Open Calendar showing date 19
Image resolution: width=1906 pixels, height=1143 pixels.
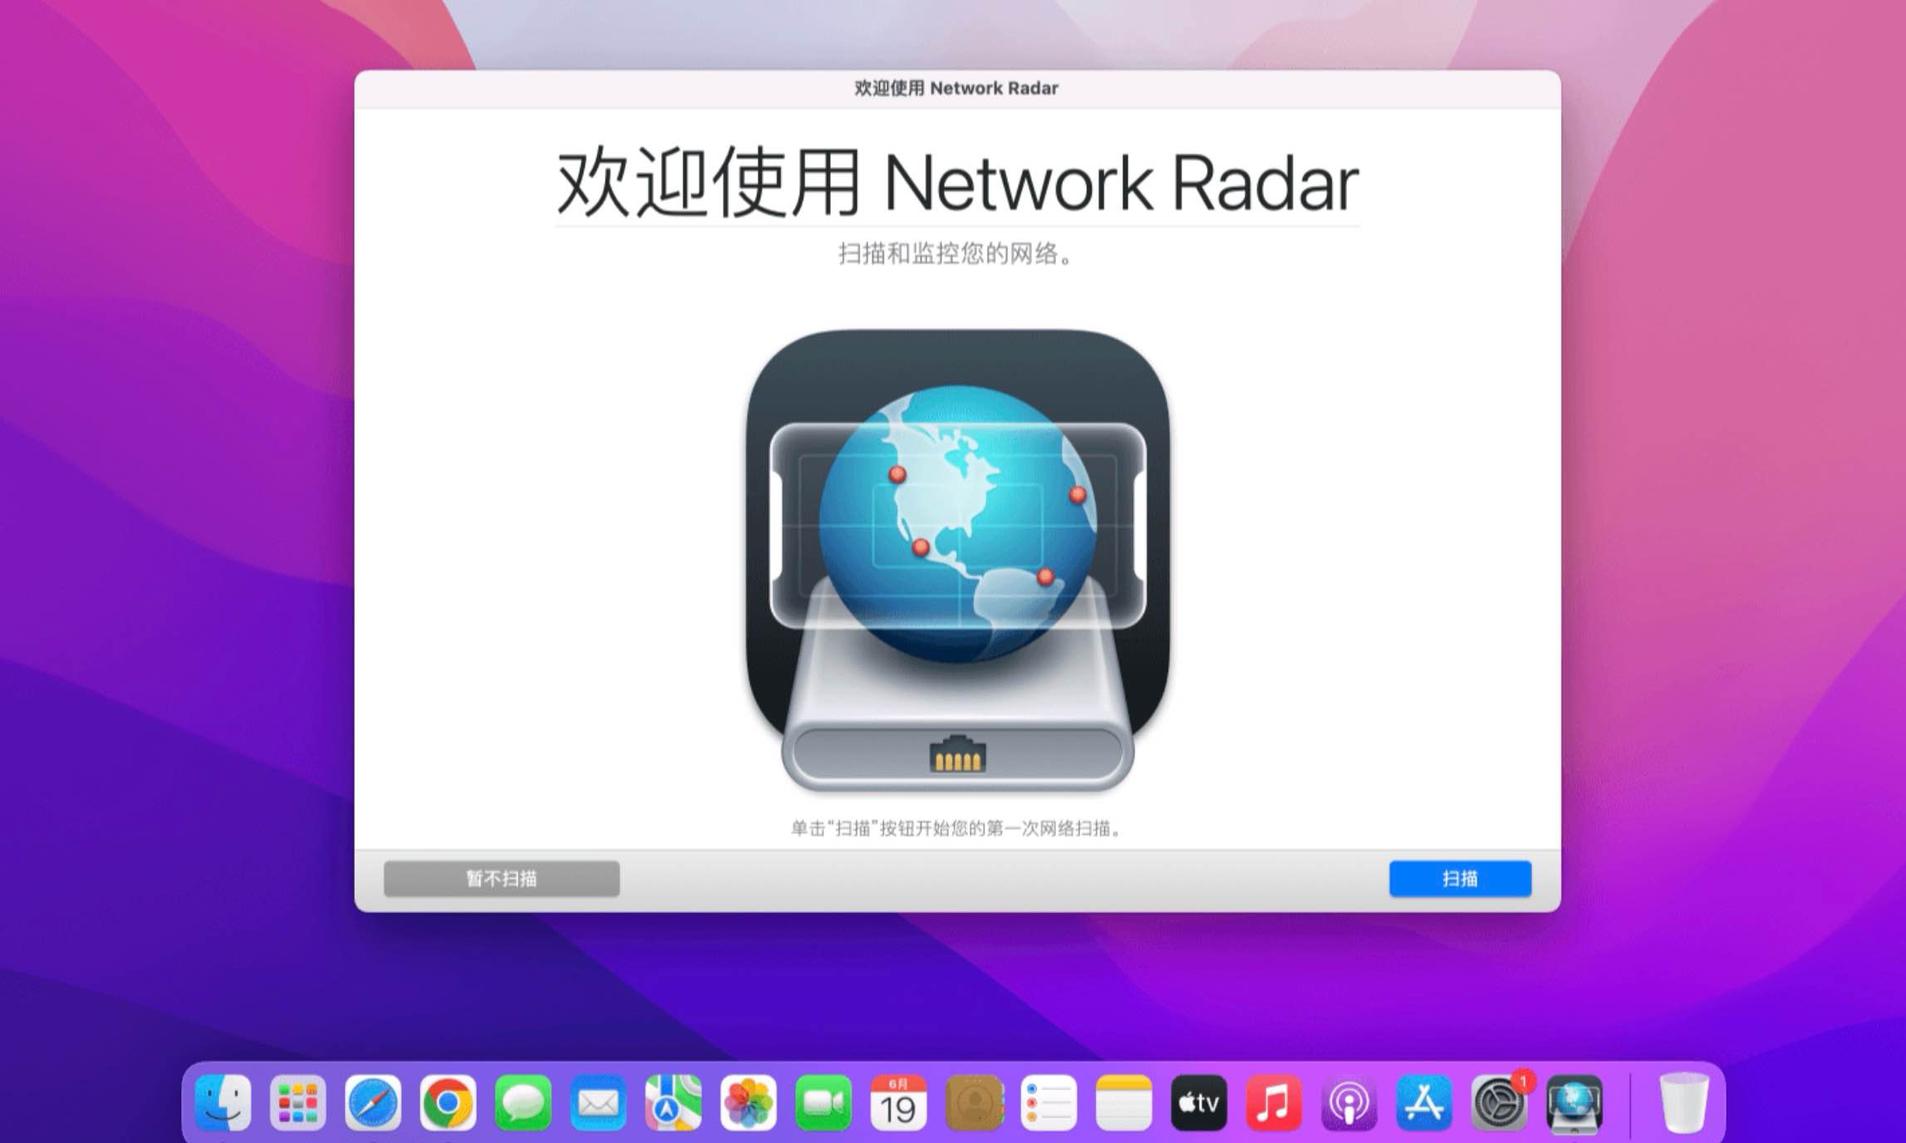(898, 1102)
